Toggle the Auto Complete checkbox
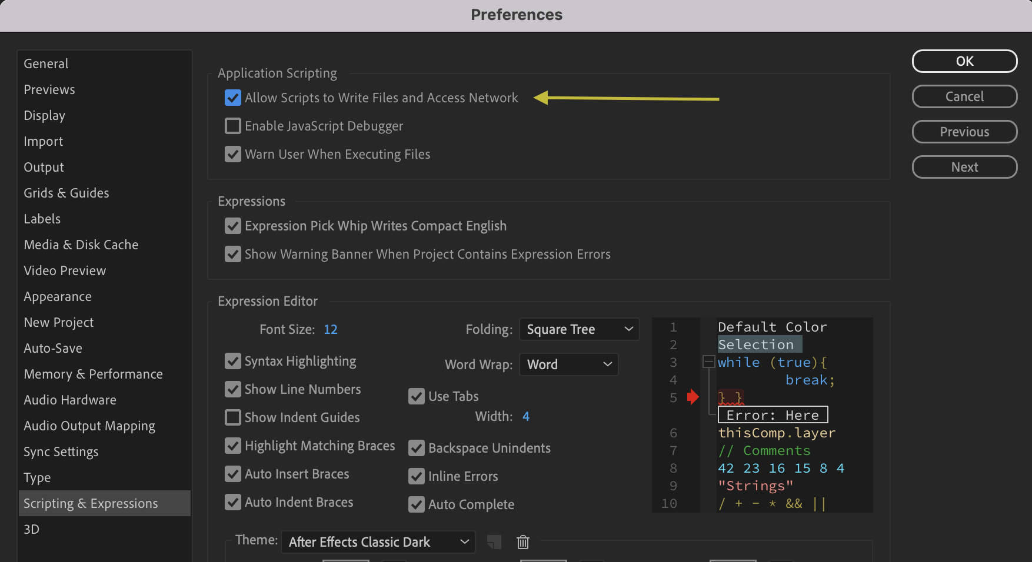The width and height of the screenshot is (1032, 562). click(417, 504)
